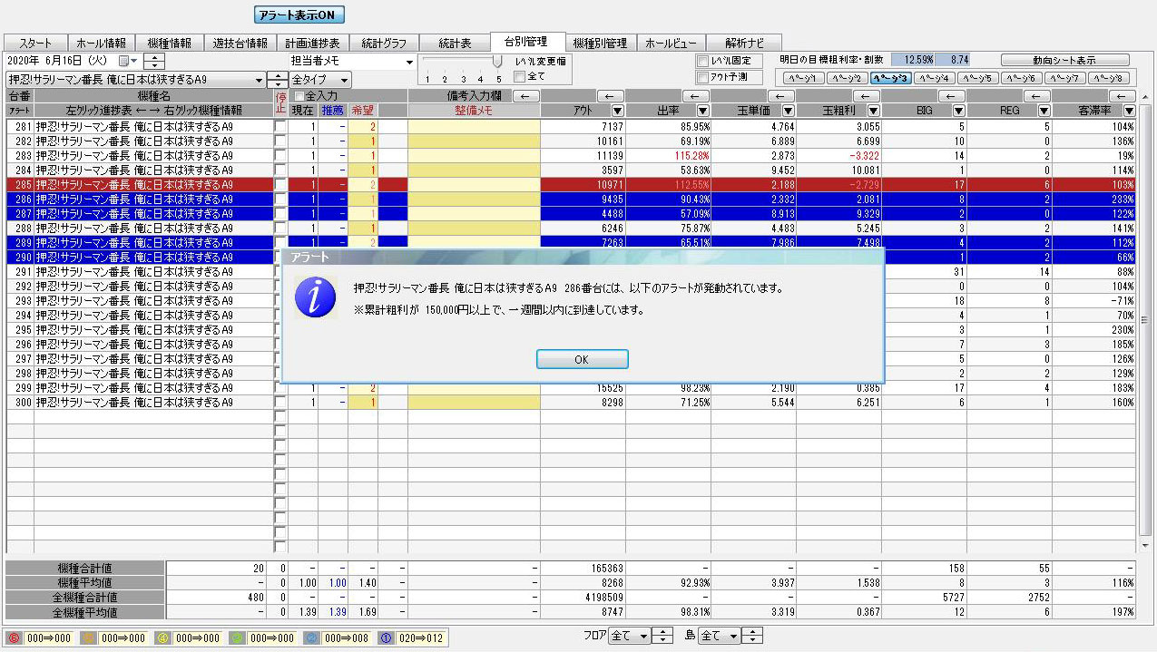Click the blue info icon in alert dialog

[x=314, y=297]
